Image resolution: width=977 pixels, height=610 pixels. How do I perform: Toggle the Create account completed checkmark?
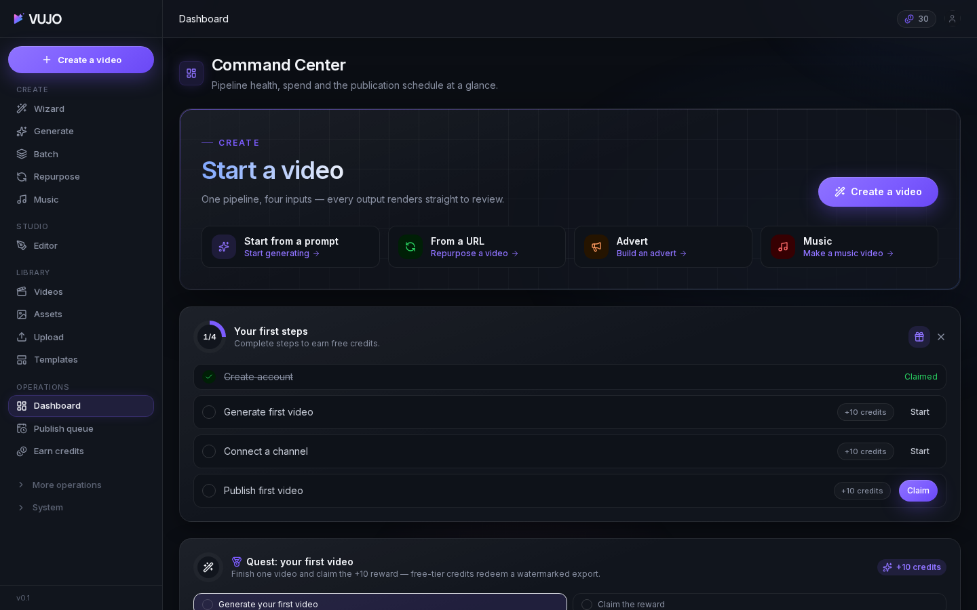coord(209,377)
